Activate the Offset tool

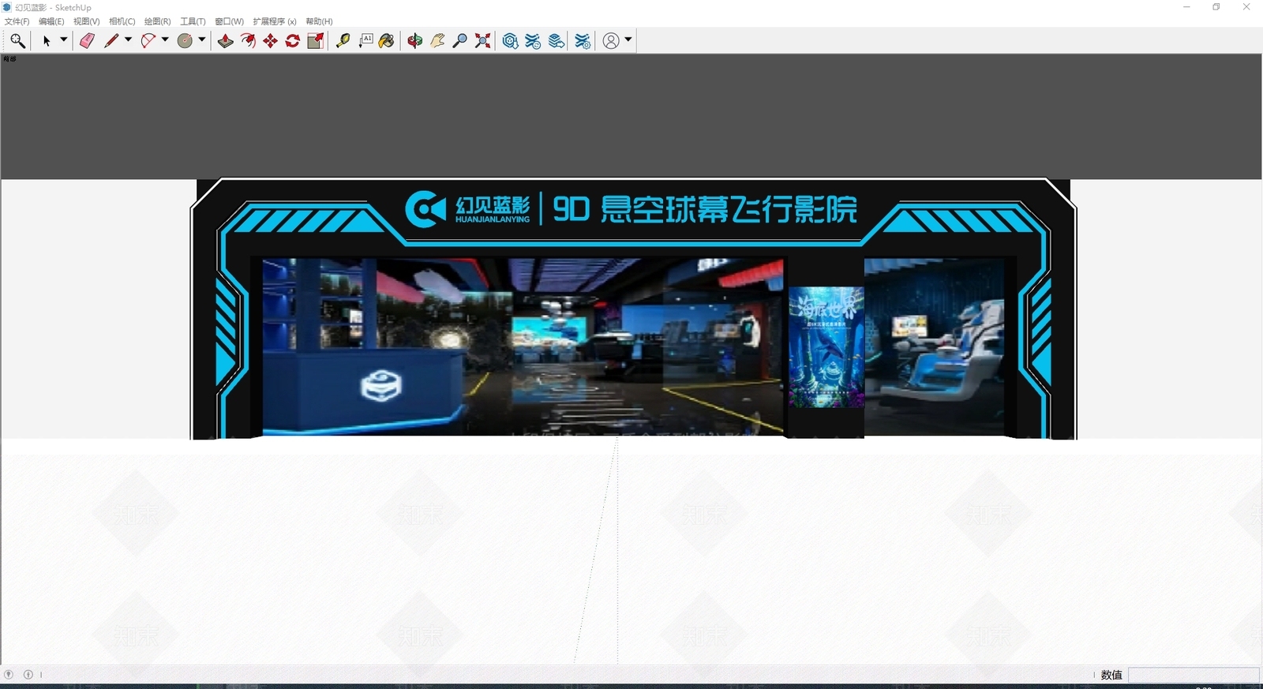248,41
